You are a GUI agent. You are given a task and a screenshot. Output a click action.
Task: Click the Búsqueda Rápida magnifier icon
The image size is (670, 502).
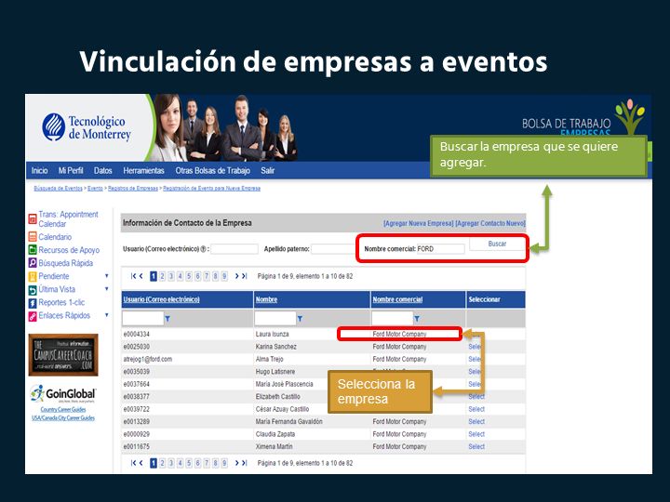[x=33, y=263]
